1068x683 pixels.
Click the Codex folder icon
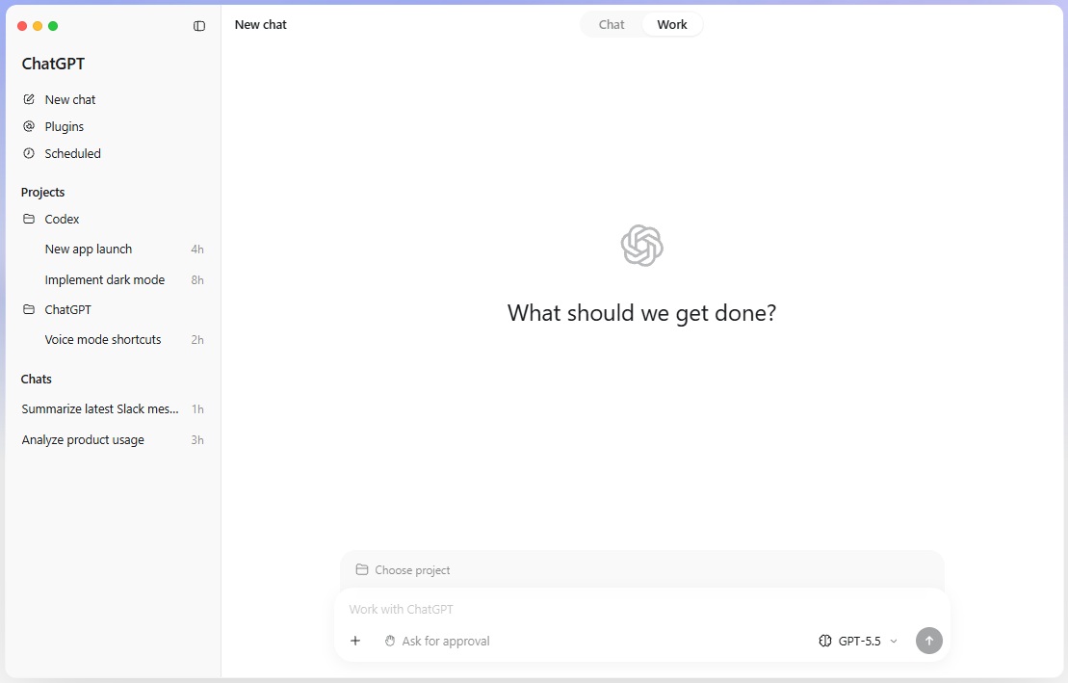pyautogui.click(x=29, y=219)
